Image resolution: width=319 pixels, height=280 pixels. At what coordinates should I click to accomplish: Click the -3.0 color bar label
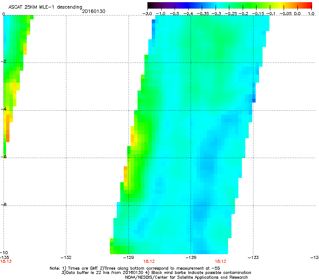147,14
